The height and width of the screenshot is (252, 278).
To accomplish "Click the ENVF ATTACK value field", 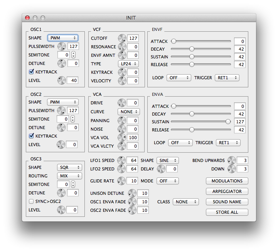I will [239, 41].
